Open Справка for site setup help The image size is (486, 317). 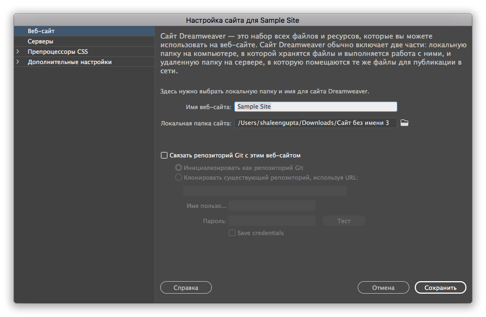(x=186, y=287)
